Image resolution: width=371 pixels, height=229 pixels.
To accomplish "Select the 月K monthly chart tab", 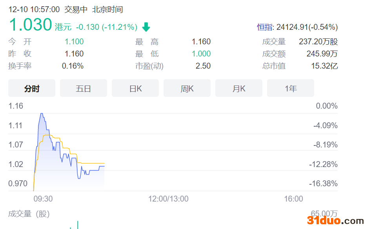I will coord(239,88).
